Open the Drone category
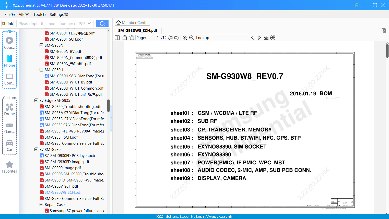The image size is (389, 219). 9,110
